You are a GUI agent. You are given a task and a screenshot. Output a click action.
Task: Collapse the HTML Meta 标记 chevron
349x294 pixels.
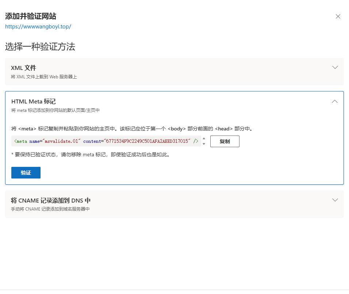point(335,102)
